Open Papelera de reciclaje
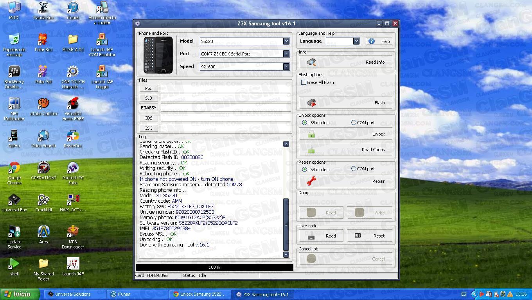532x300 pixels. (x=14, y=45)
